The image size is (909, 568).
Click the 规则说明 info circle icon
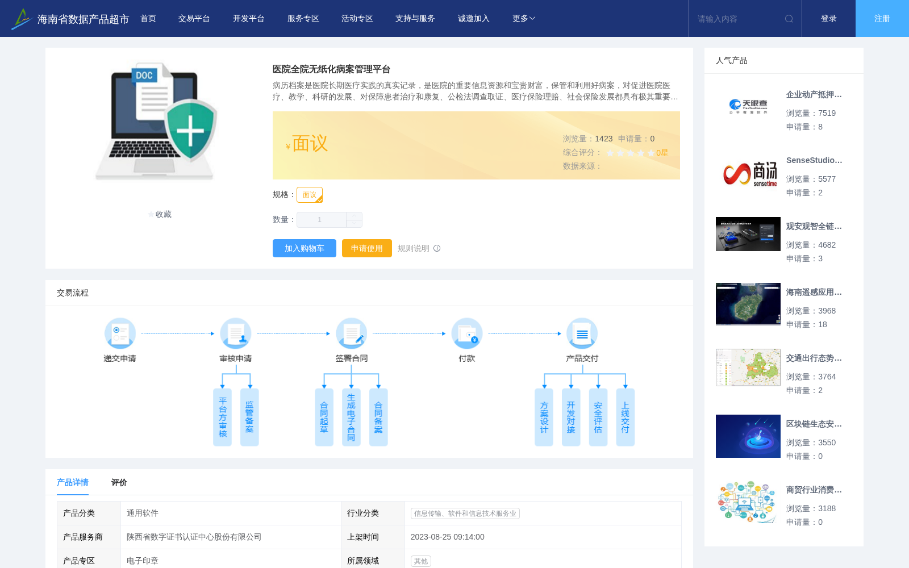(437, 248)
